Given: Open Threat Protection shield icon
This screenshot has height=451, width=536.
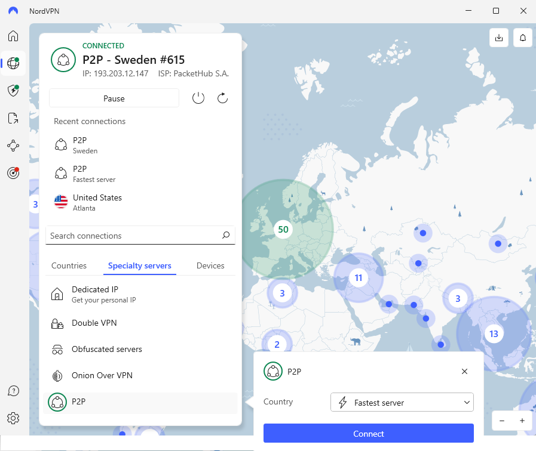Looking at the screenshot, I should click(13, 91).
